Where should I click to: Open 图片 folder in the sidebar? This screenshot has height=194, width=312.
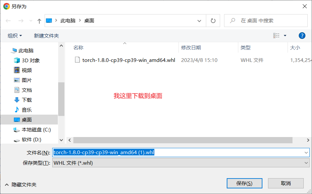[27, 80]
